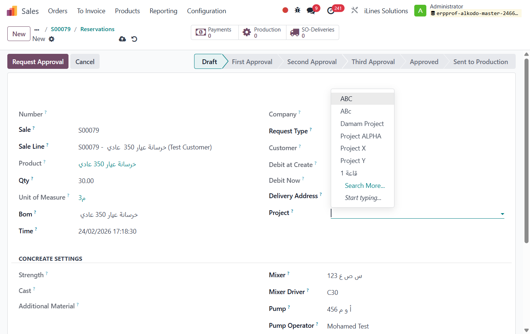
Task: Pick Project X from dropdown
Action: point(363,148)
